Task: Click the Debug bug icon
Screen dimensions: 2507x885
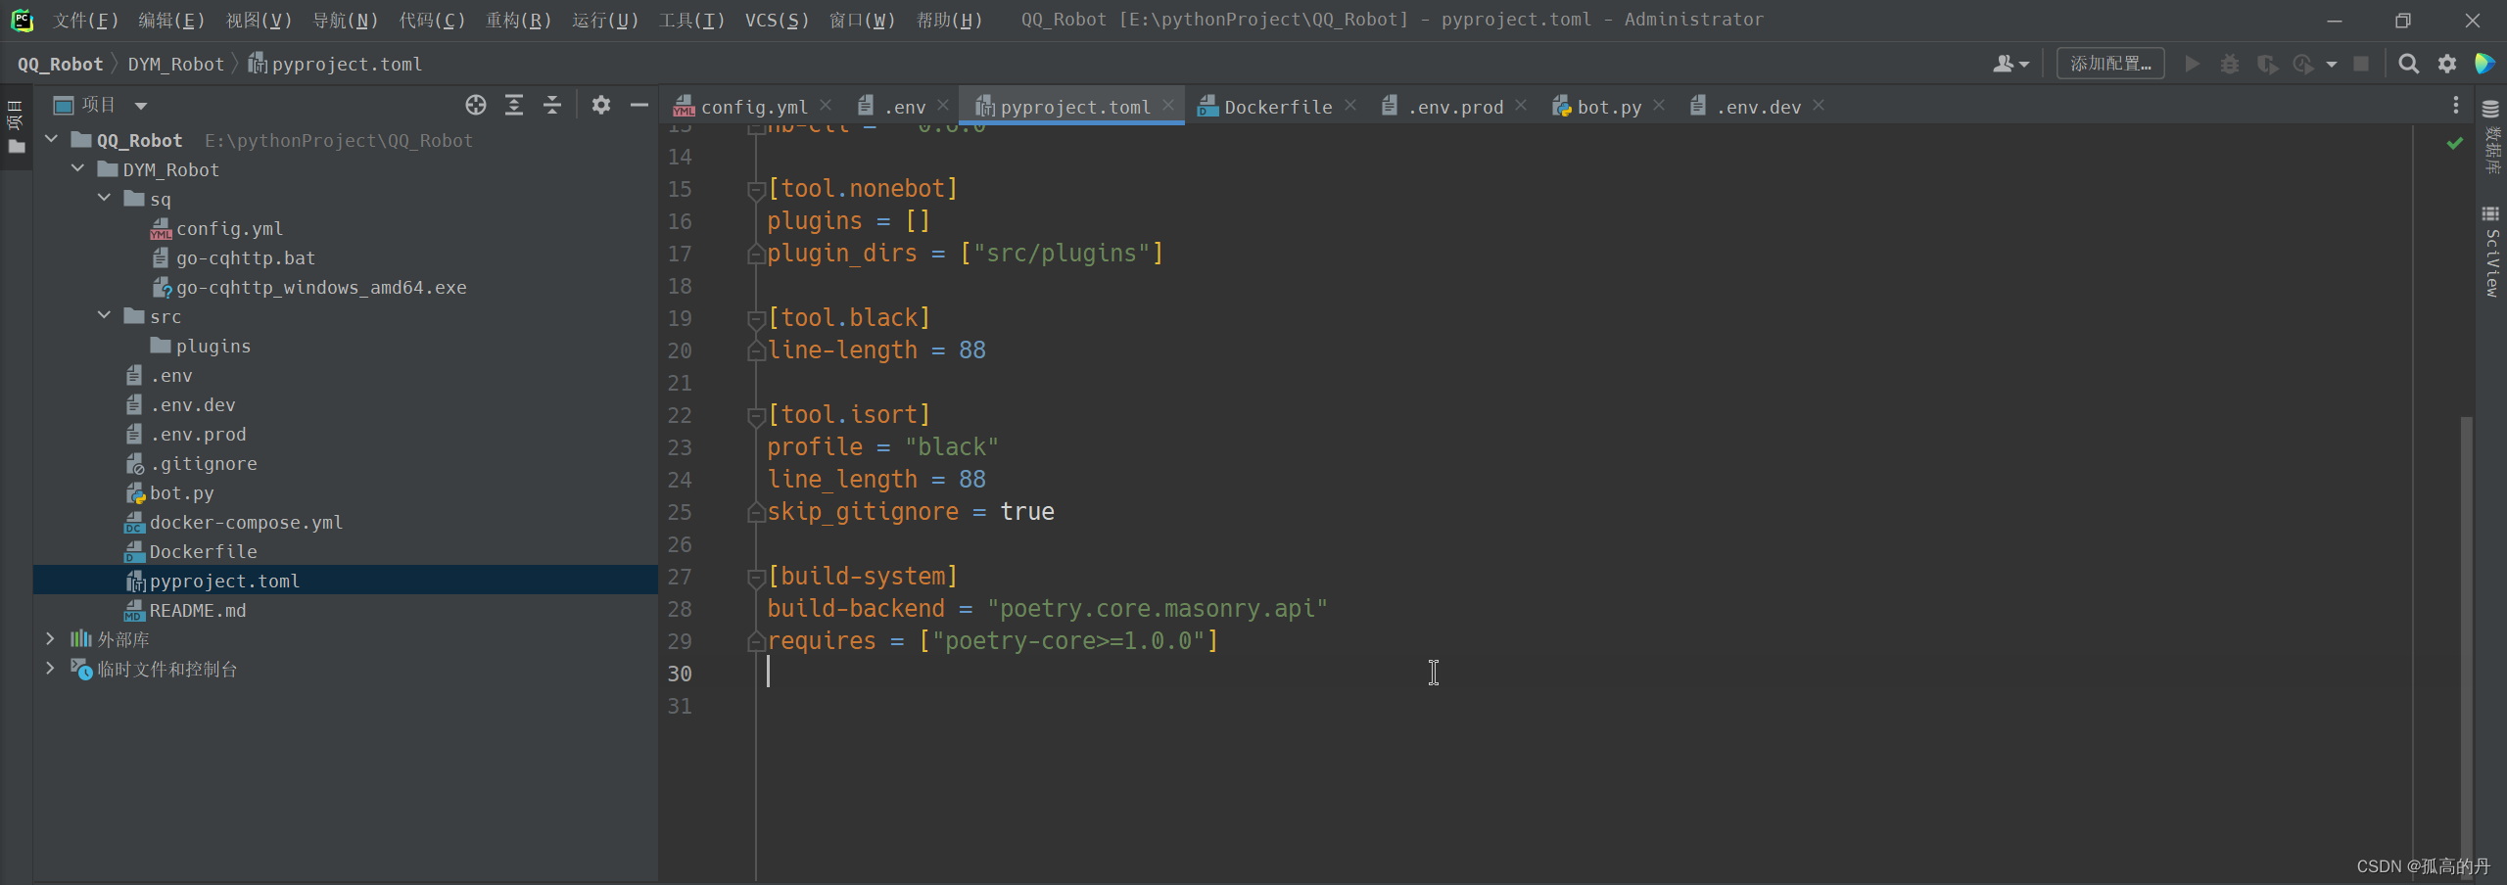Action: (2230, 65)
